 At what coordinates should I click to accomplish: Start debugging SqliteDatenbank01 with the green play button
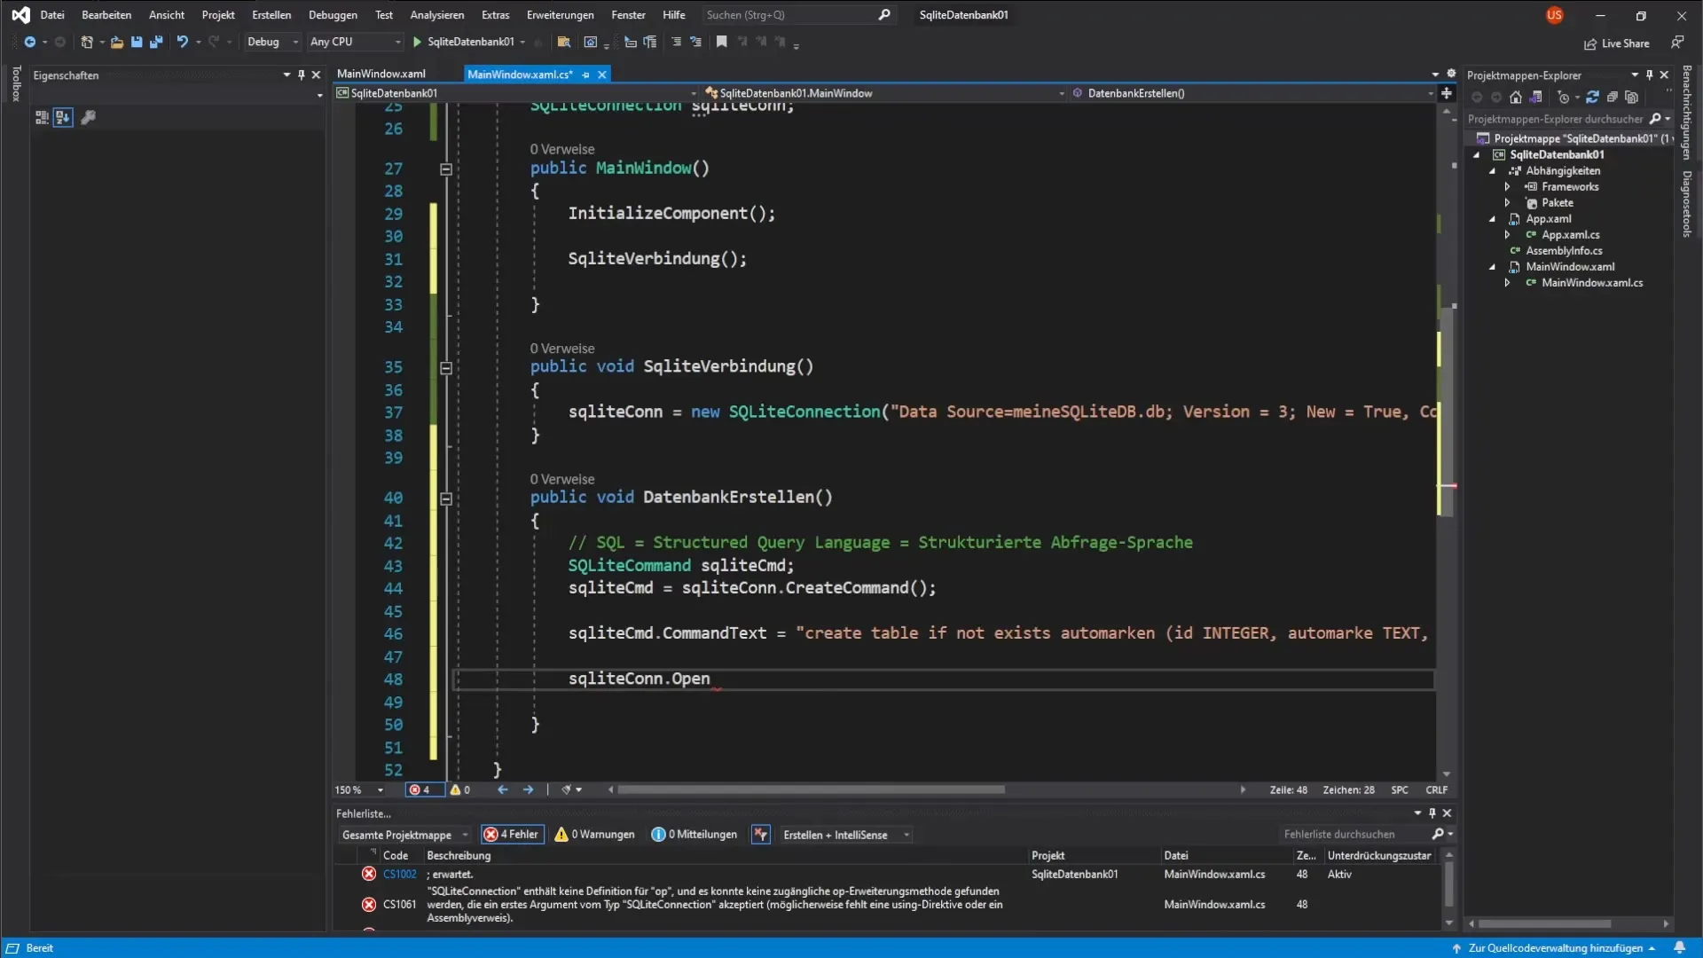coord(417,42)
